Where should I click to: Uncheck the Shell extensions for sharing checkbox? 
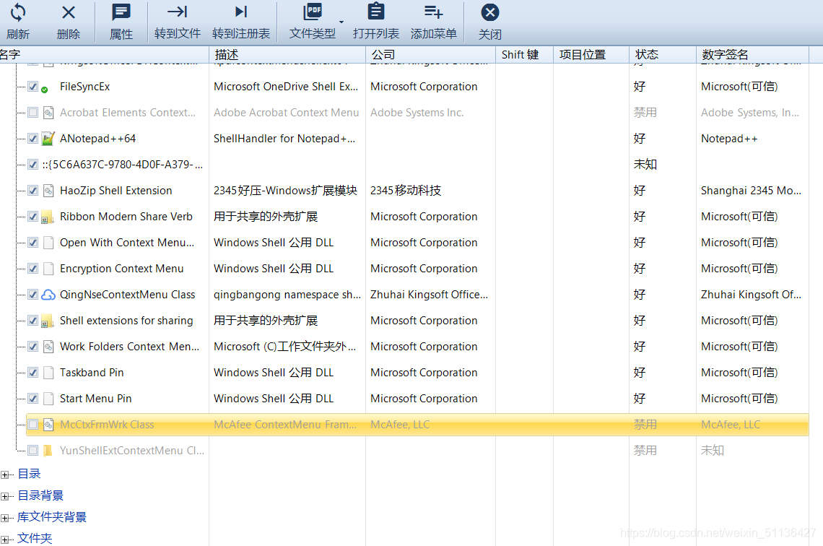(x=33, y=320)
